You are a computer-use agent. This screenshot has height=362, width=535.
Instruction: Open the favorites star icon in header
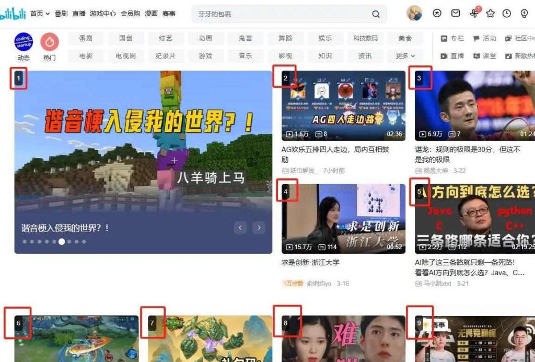[x=490, y=13]
